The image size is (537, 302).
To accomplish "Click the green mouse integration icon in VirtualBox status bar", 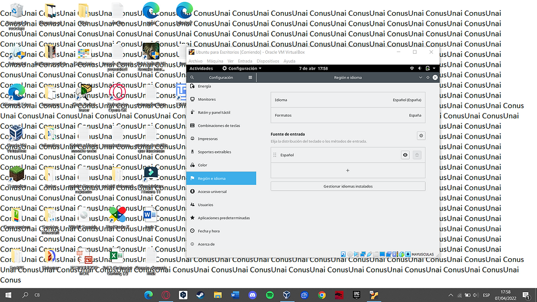I will click(x=402, y=254).
